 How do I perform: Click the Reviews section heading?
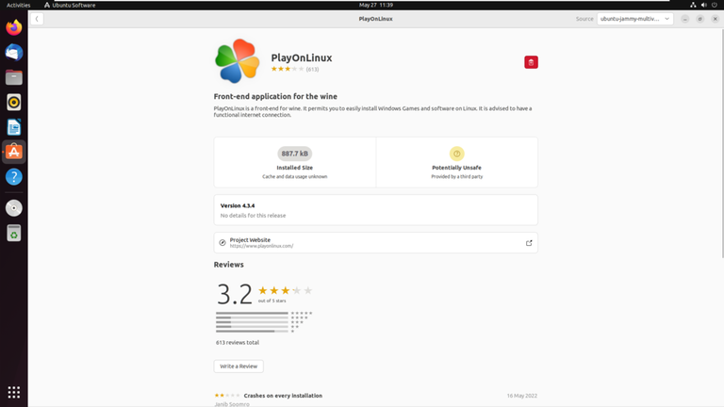pos(228,265)
